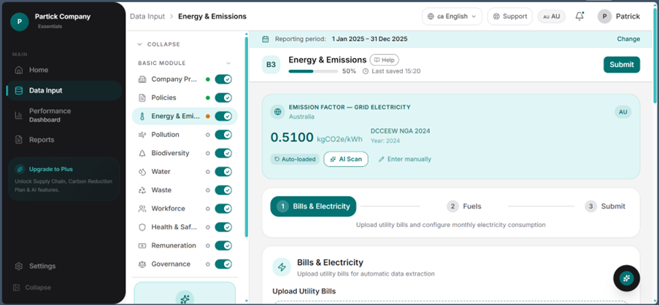Viewport: 659px width, 305px height.
Task: Toggle the Energy & Emissions module switch
Action: [223, 116]
